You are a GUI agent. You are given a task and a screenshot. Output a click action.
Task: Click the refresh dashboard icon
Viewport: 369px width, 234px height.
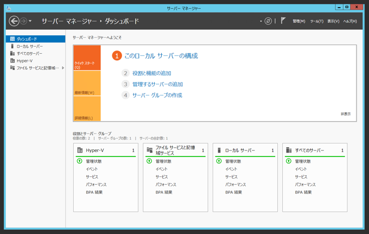[268, 21]
